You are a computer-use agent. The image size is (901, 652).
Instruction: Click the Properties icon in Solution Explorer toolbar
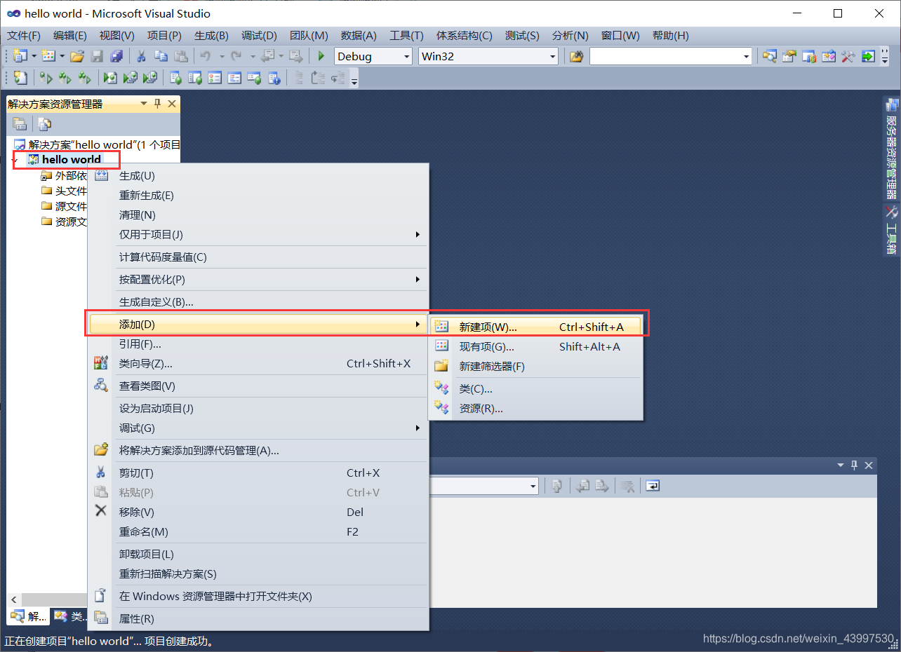pos(20,124)
